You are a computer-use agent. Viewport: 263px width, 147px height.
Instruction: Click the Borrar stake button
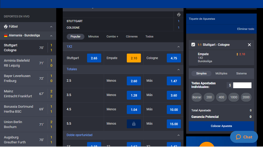click(197, 97)
